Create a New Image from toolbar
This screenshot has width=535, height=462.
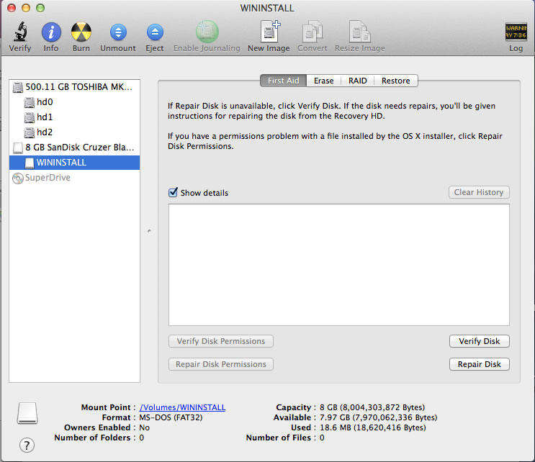(x=269, y=32)
